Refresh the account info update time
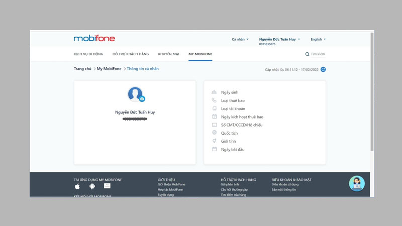Image resolution: width=402 pixels, height=226 pixels. (323, 69)
